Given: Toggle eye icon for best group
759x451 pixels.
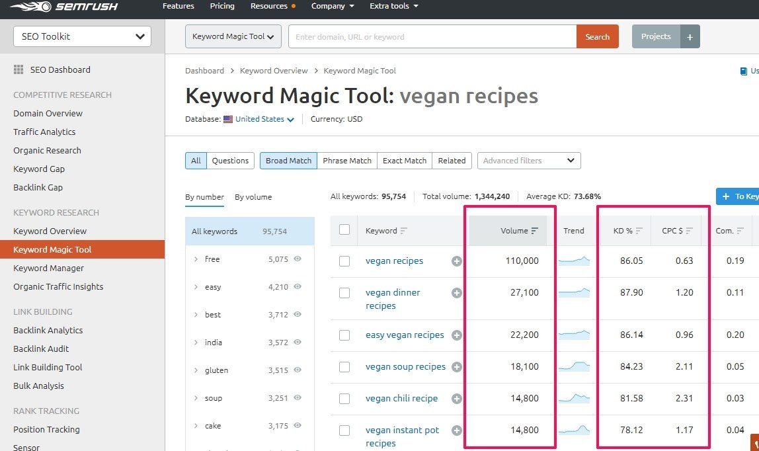Looking at the screenshot, I should click(x=298, y=315).
